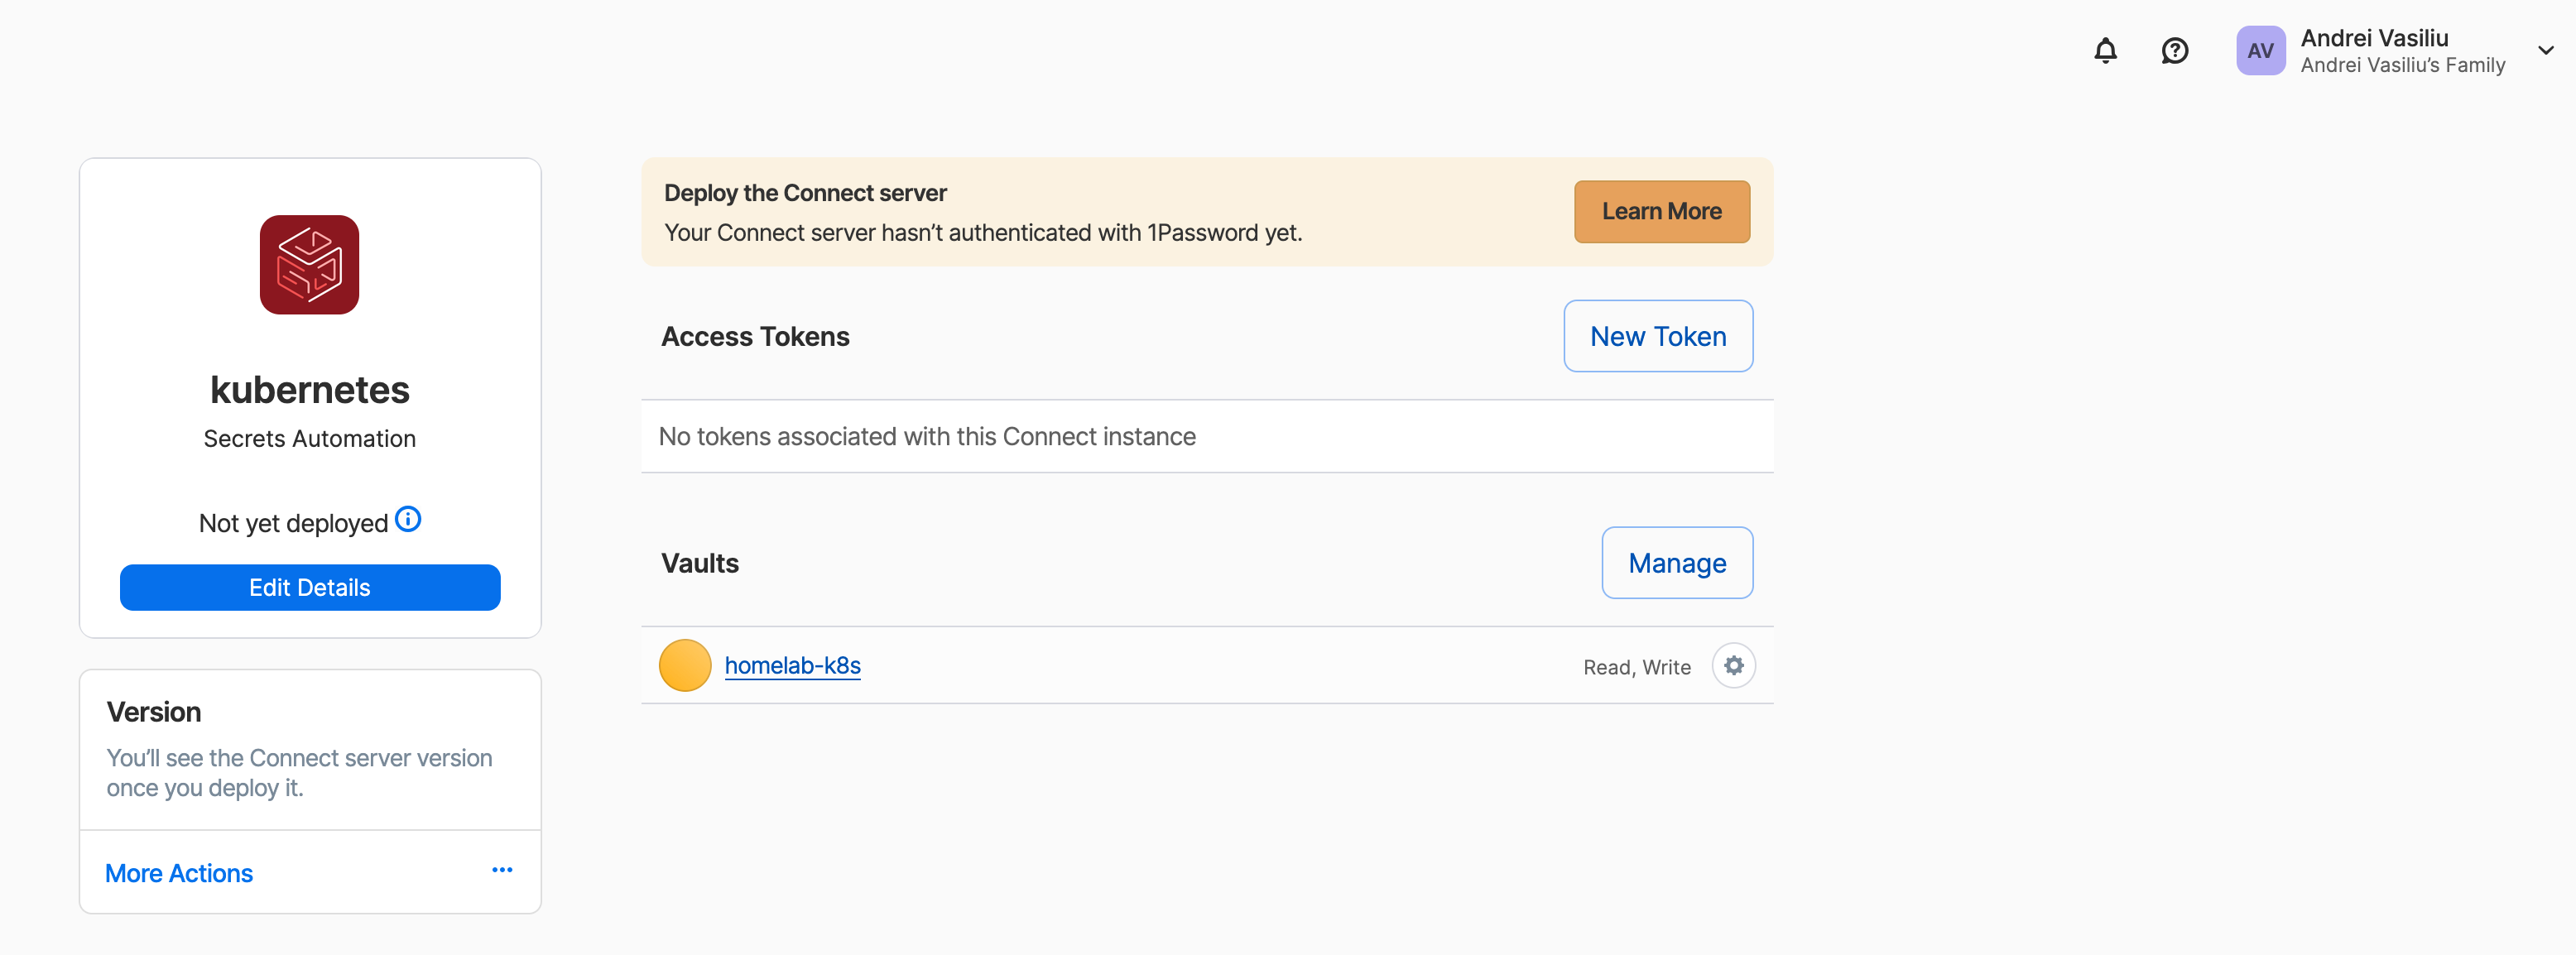Expand the More Actions menu
The width and height of the screenshot is (2576, 955).
[179, 873]
